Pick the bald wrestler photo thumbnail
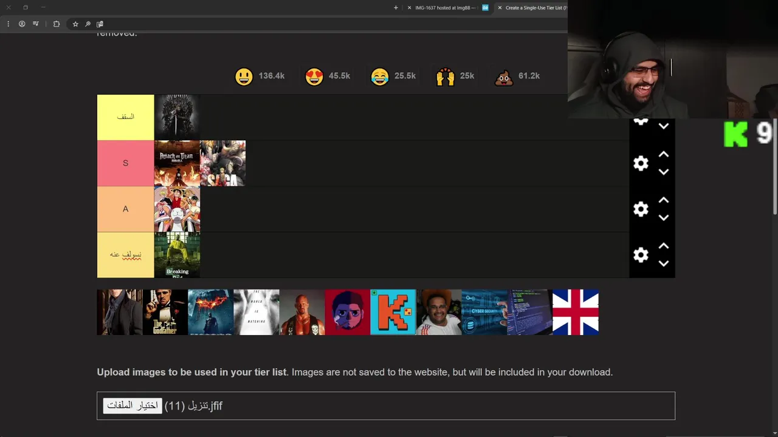This screenshot has height=437, width=778. click(x=302, y=312)
